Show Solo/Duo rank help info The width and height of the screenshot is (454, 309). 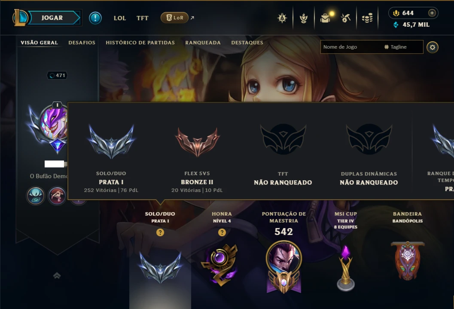pos(160,232)
